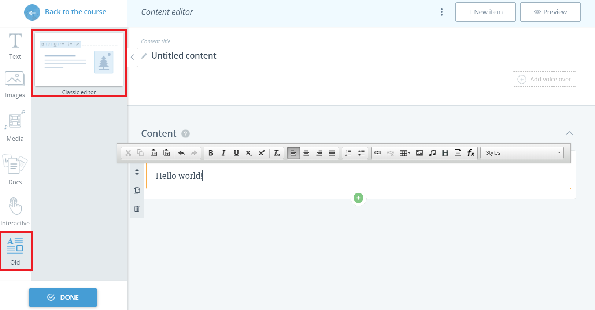Insert a math formula with fx icon

point(471,153)
